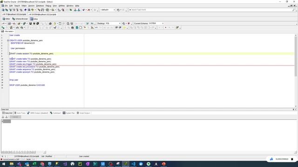298x167 pixels.
Task: Click the first icon in the main toolbar
Action: point(3,10)
